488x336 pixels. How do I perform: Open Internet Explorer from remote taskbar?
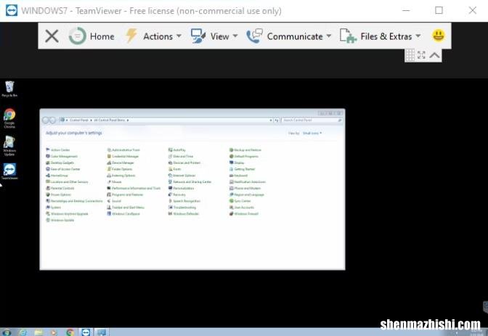click(23, 332)
